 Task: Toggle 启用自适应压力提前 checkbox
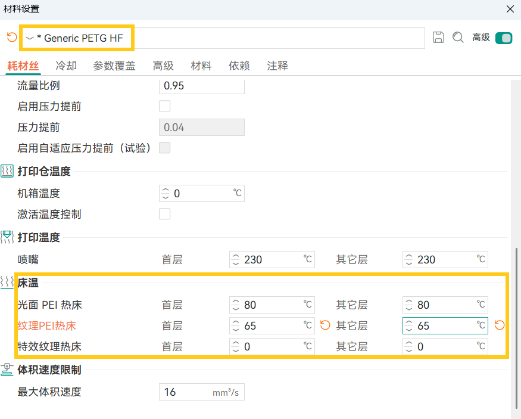pyautogui.click(x=165, y=148)
